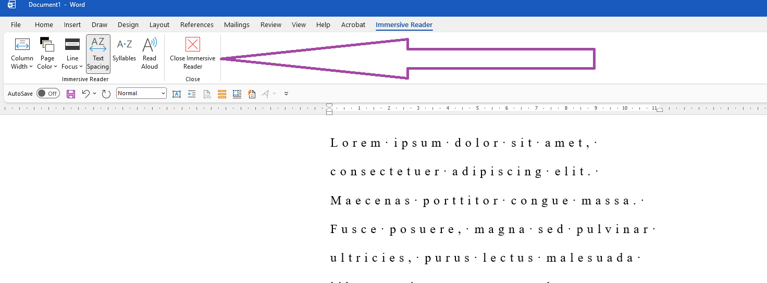Open the Page Color menu

point(47,53)
